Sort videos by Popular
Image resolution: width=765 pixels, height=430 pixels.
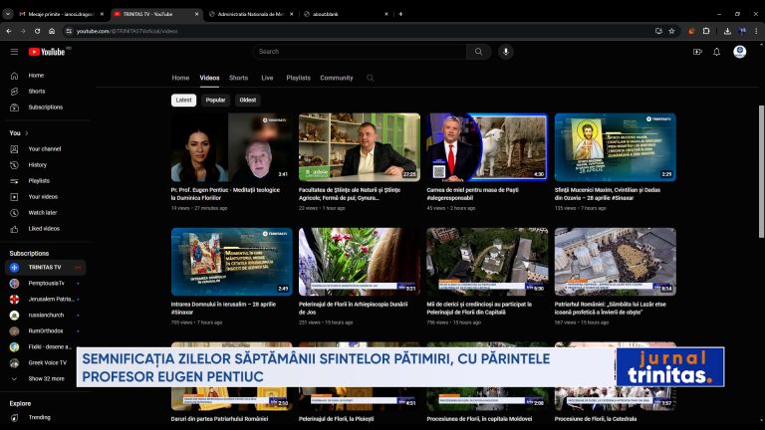[x=215, y=100]
